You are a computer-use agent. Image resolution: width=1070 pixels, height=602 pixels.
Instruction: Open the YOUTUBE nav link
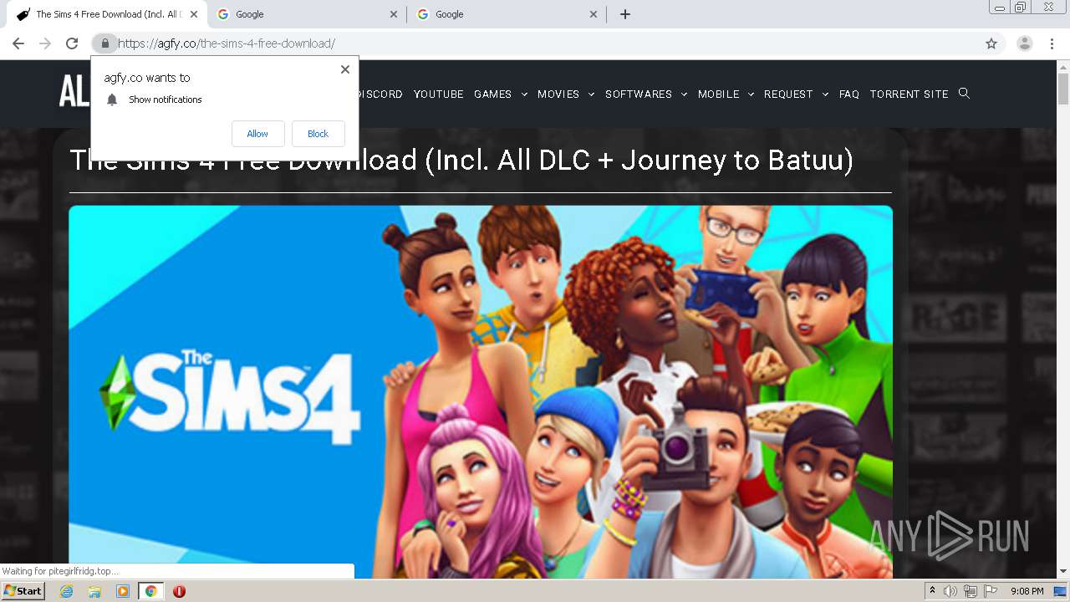coord(438,94)
